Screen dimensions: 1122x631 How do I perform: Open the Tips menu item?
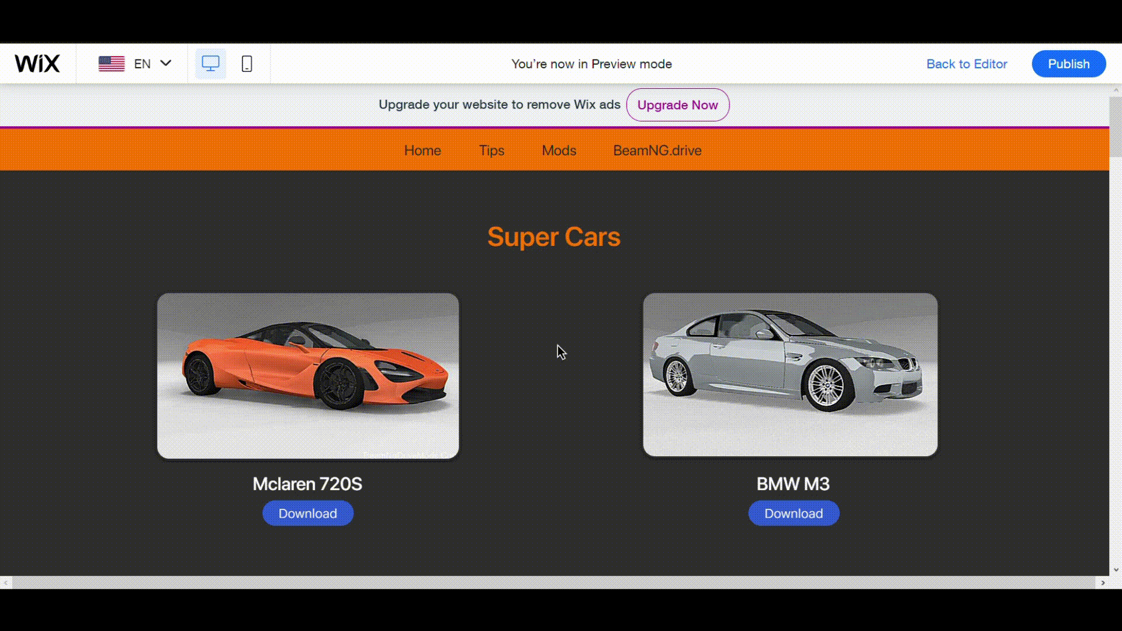tap(491, 151)
